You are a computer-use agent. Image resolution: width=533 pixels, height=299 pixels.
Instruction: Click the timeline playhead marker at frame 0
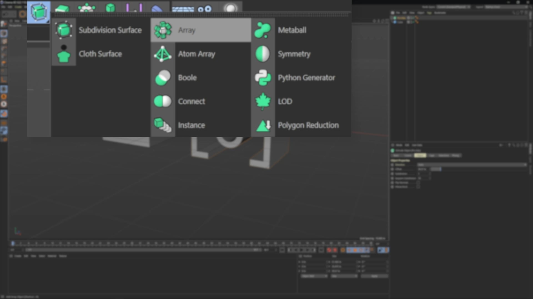pos(13,243)
